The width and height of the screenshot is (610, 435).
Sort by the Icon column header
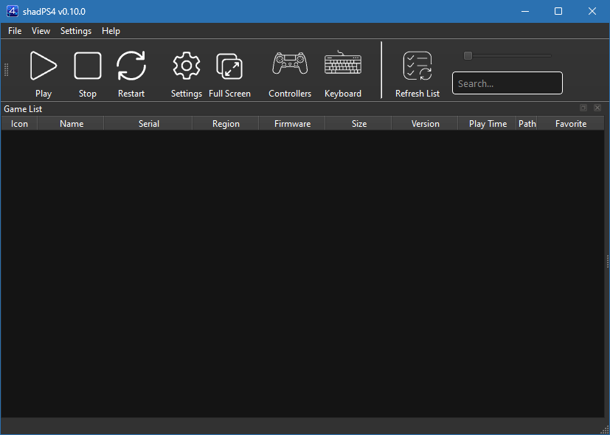pyautogui.click(x=19, y=124)
